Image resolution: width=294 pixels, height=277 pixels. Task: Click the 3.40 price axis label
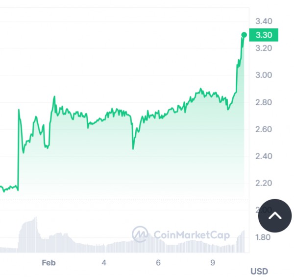(264, 21)
